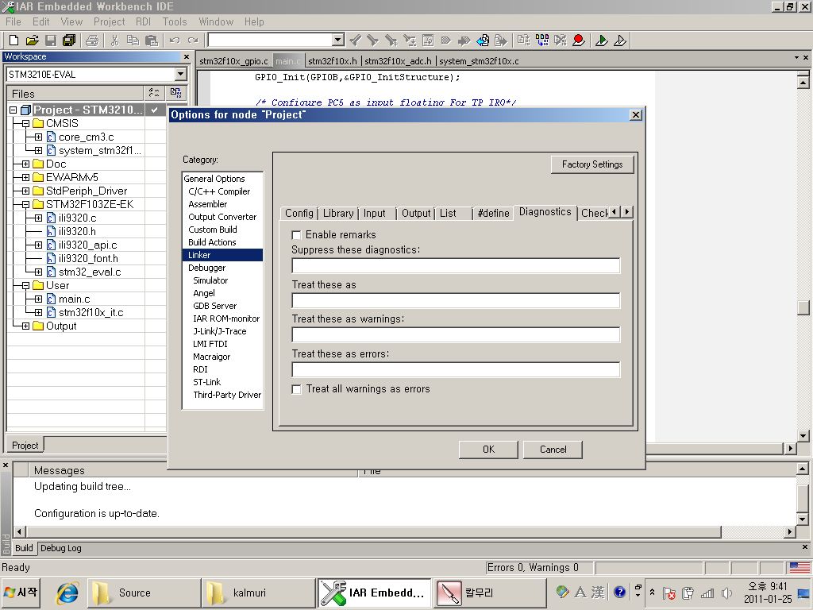Click the New document toolbar icon

(x=14, y=40)
